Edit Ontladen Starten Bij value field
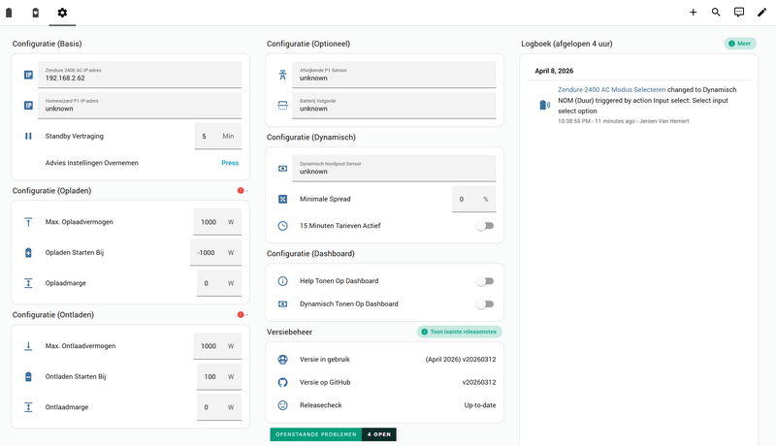This screenshot has height=446, width=776. pyautogui.click(x=219, y=377)
